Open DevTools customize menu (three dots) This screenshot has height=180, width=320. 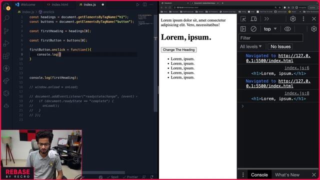click(303, 19)
